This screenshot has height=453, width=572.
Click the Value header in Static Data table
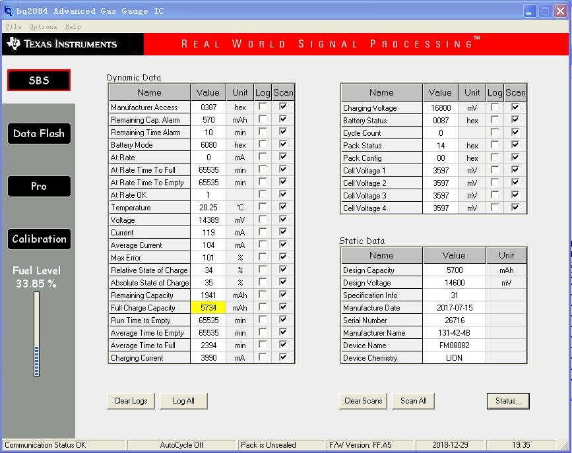[454, 255]
